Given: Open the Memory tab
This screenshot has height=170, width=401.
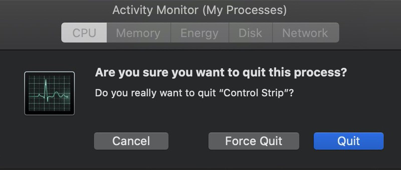Looking at the screenshot, I should pos(138,32).
